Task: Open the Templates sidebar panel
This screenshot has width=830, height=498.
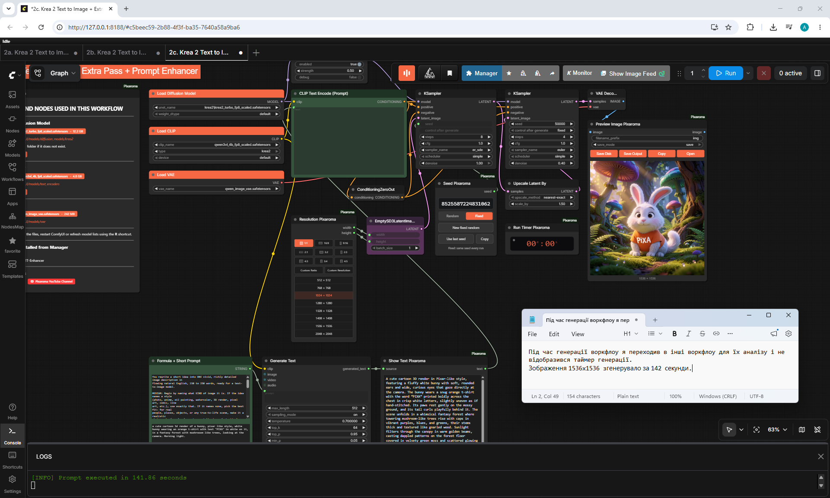Action: (12, 269)
